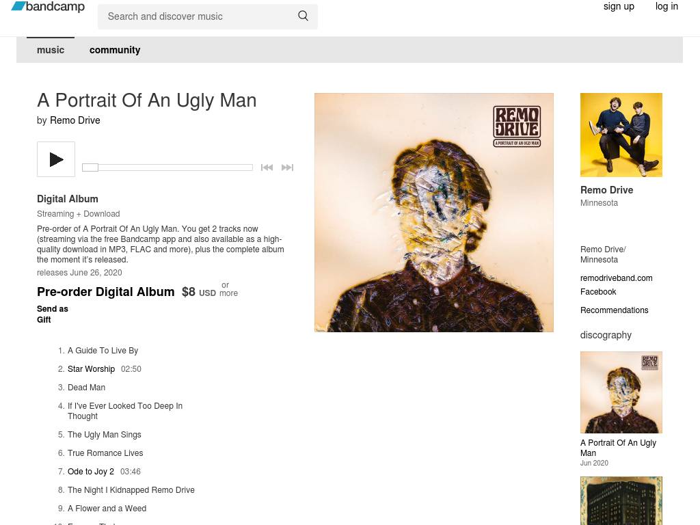Click Pre-order Digital Album
The height and width of the screenshot is (525, 700).
coord(106,292)
